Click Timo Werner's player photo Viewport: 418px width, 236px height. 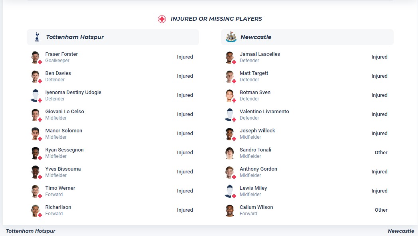coord(35,191)
